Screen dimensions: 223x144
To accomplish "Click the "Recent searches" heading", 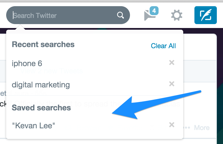I will (x=43, y=44).
